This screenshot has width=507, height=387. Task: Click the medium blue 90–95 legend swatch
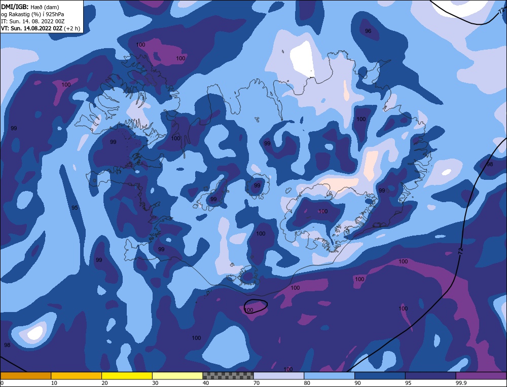[x=380, y=376]
